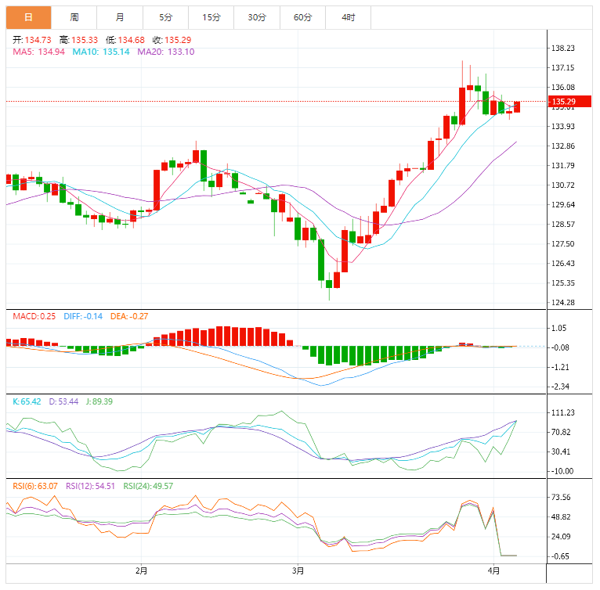This screenshot has height=590, width=600.
Task: Click the MA20: 133.10 legend text
Action: (166, 52)
